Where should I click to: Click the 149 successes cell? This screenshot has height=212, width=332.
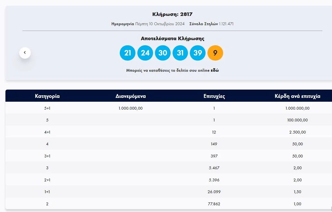[x=214, y=144]
